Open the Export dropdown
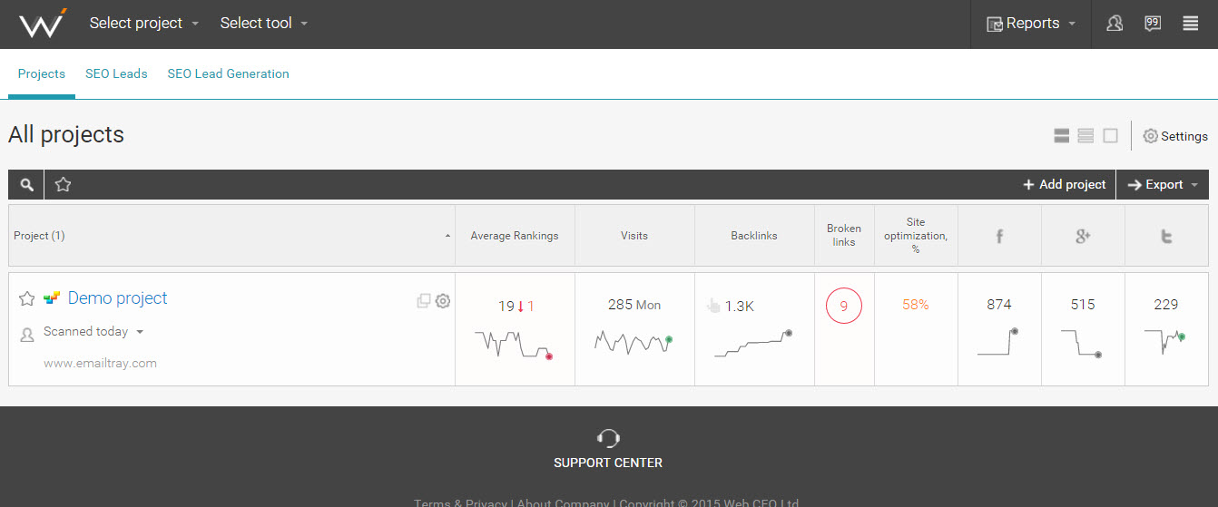Screen dimensions: 1218x507 pyautogui.click(x=1163, y=185)
